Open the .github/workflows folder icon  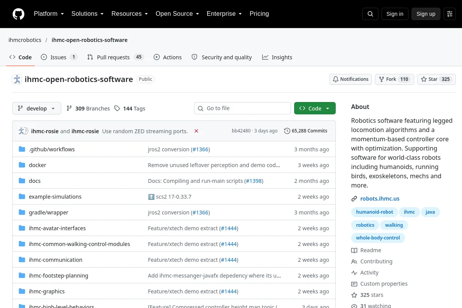[x=22, y=149]
